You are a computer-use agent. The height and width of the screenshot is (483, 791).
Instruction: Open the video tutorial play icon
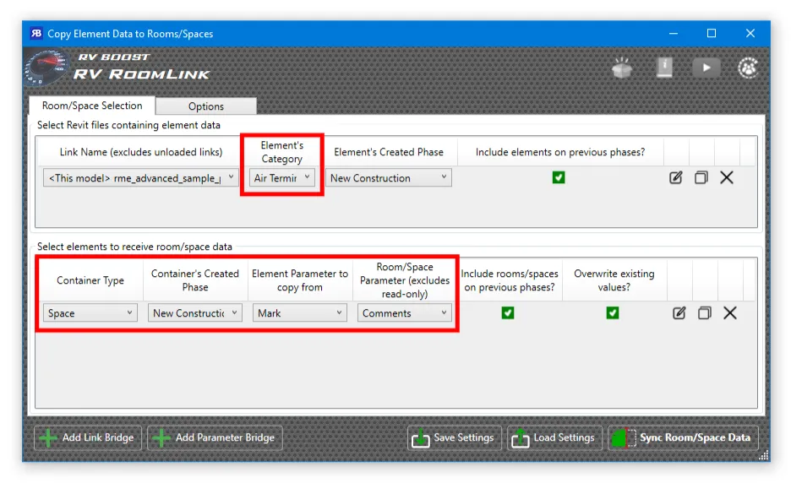(x=706, y=68)
